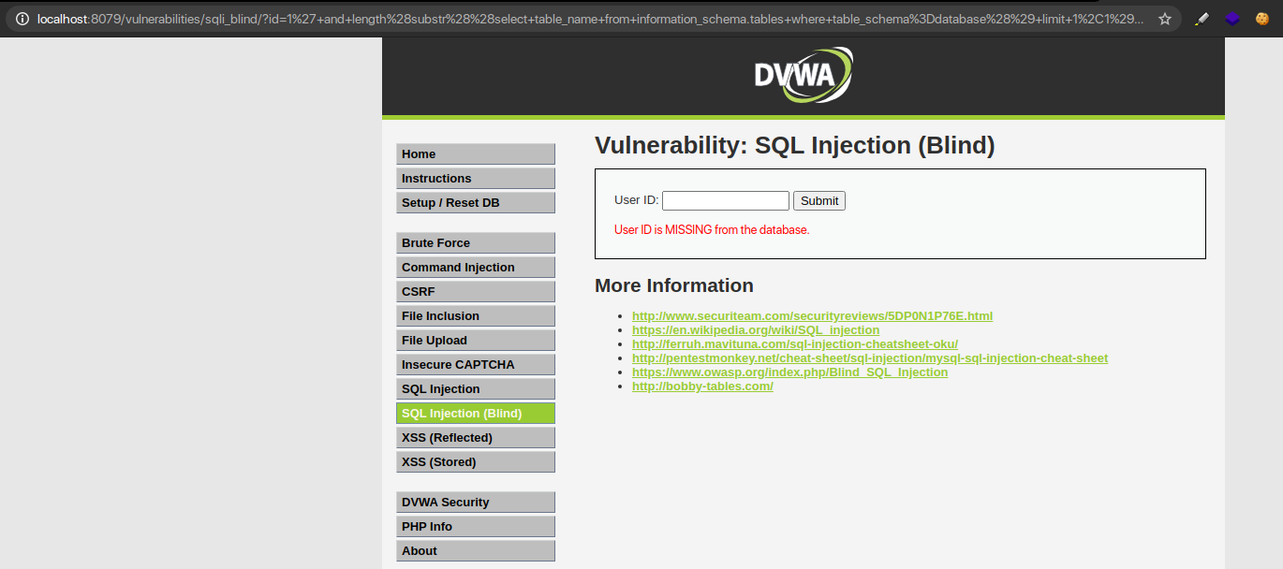Open XSS (Reflected) page
This screenshot has height=569, width=1283.
476,438
